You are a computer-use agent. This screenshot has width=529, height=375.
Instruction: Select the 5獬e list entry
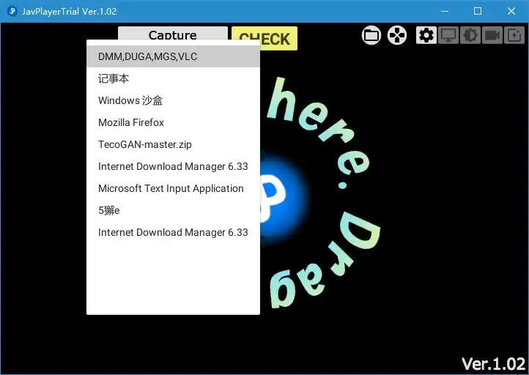point(173,210)
